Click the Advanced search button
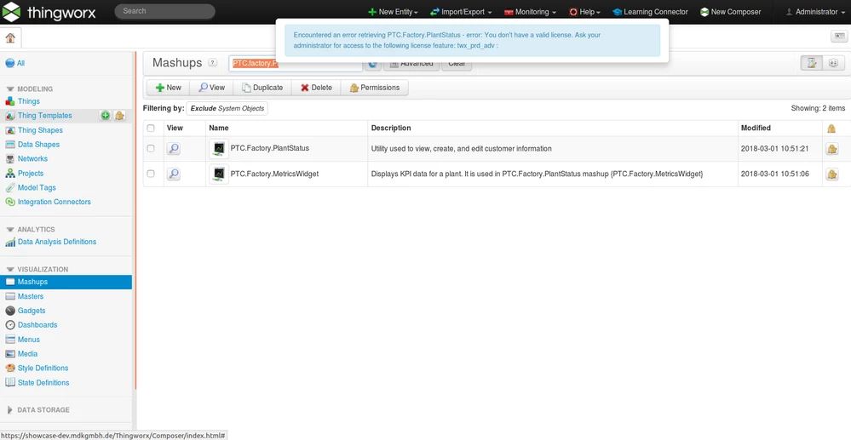 tap(411, 64)
